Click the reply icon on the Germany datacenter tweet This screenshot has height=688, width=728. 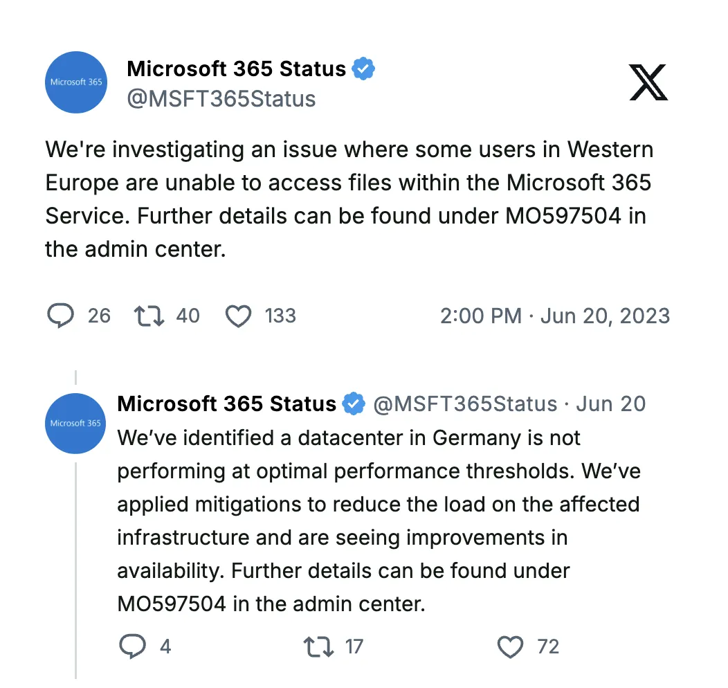coord(131,646)
